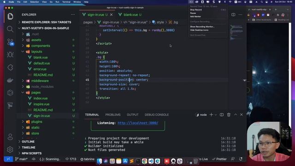Open Finder from the Dock

(x=100, y=161)
